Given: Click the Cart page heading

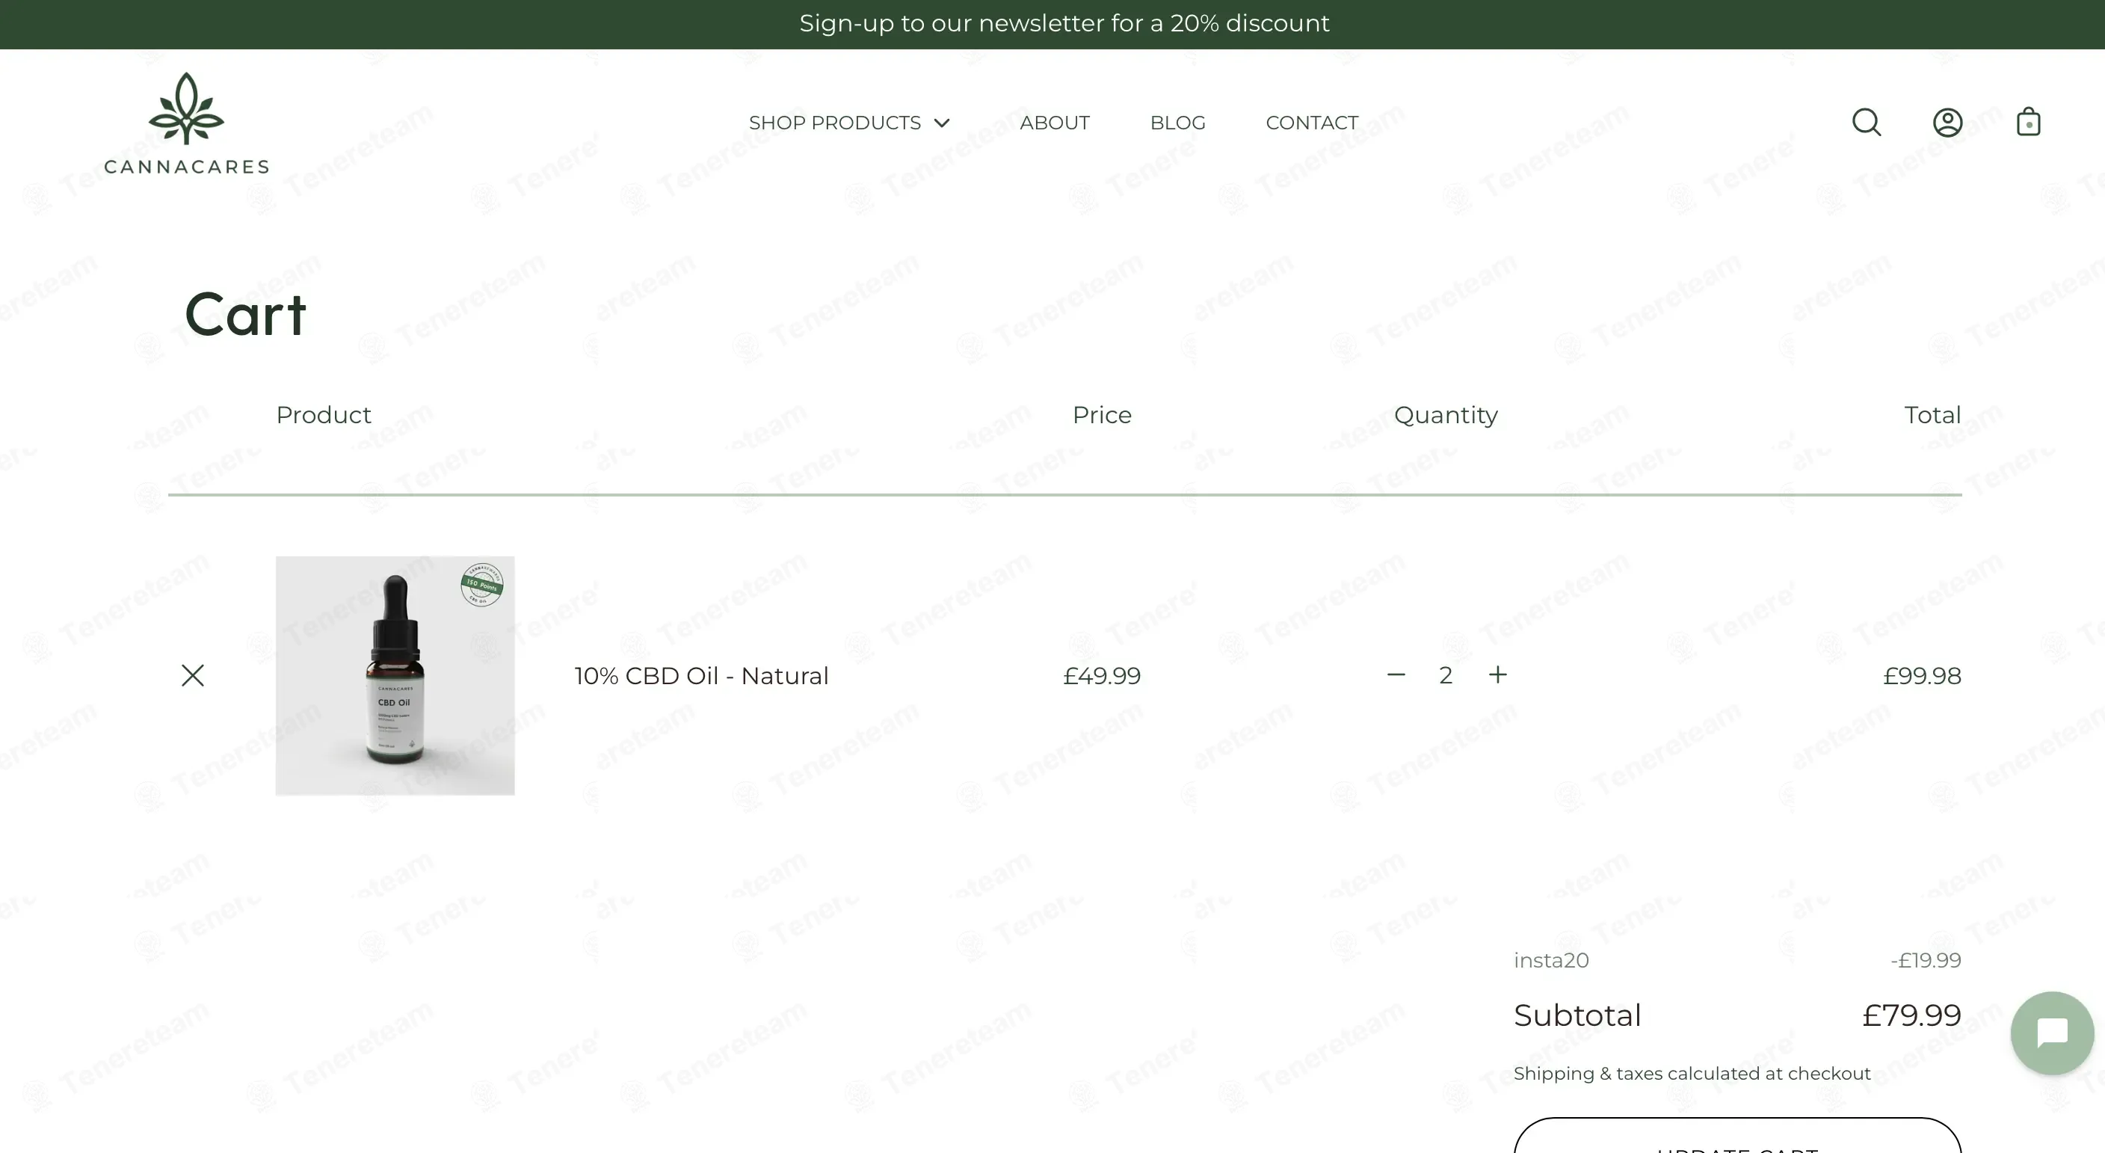Looking at the screenshot, I should 245,315.
